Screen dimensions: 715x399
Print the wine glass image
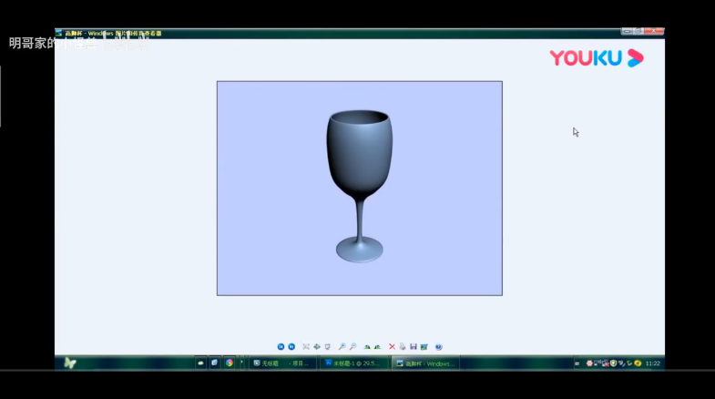click(403, 347)
